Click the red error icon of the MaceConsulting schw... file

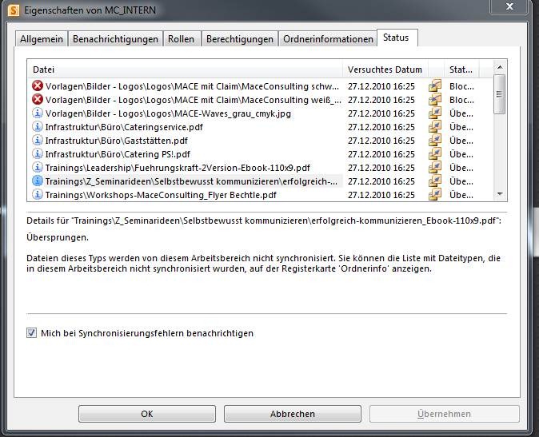(x=38, y=86)
